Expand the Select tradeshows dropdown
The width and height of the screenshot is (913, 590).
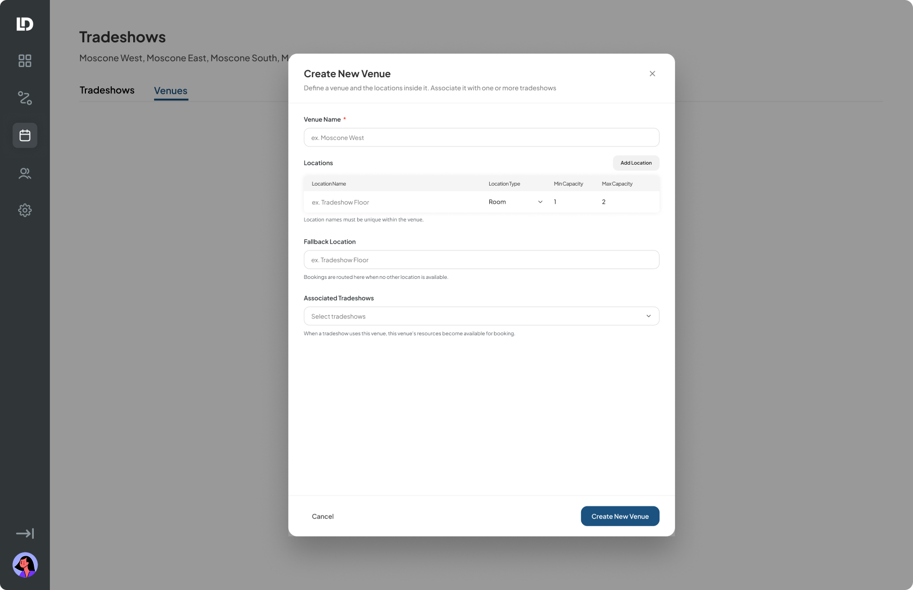481,316
